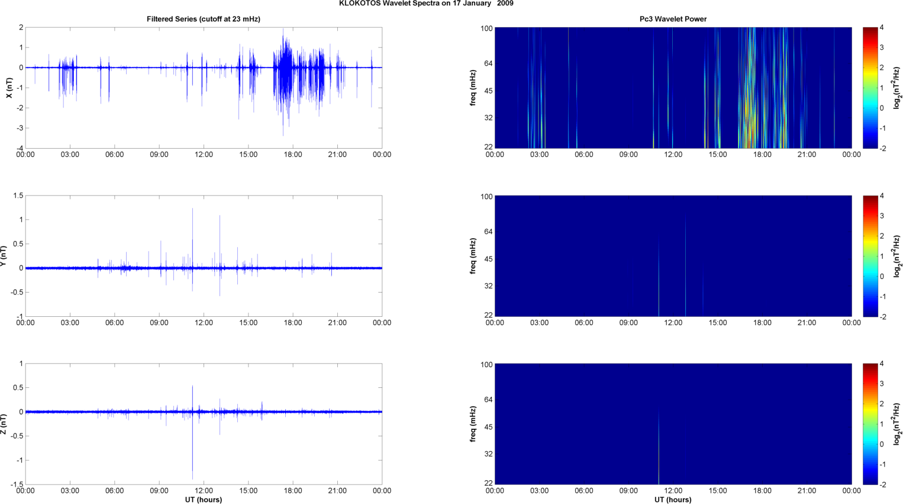Click the freq (mHz) label of the bottom spectrogram
This screenshot has width=903, height=504.
473,424
